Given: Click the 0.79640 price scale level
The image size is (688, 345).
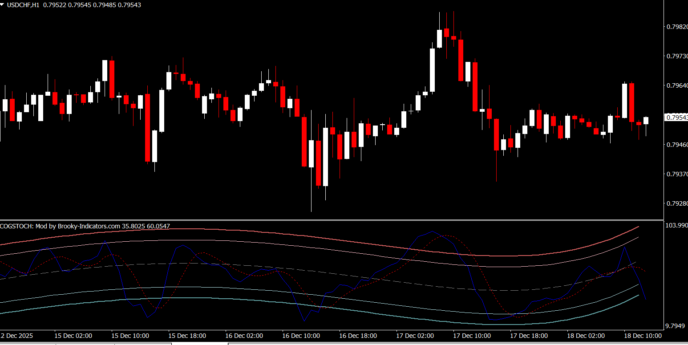Looking at the screenshot, I should (676, 85).
